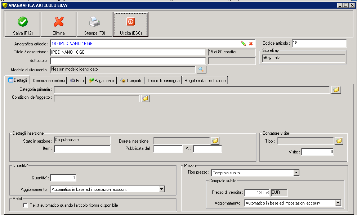Open the Foto tab
Viewport: 357px width, 215px height.
pos(77,81)
